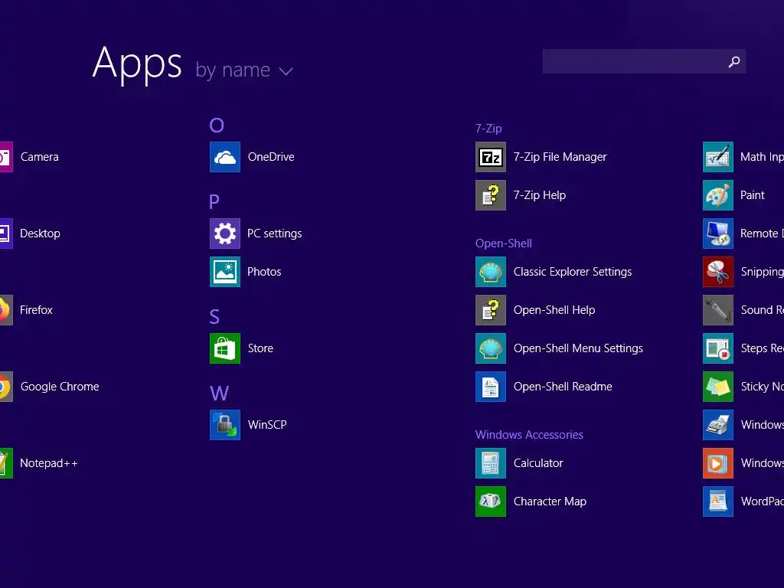Launch the Snipping Tool scissors icon

pos(718,272)
